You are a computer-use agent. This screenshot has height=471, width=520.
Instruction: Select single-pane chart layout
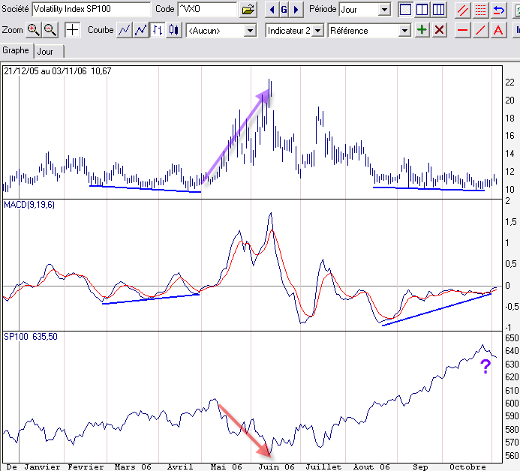click(405, 10)
